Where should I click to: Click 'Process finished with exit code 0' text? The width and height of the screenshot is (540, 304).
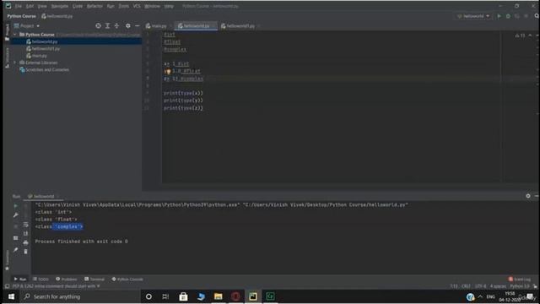pos(81,242)
